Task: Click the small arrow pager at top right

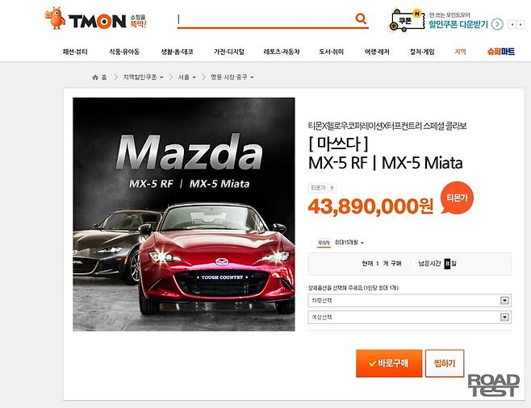Action: pyautogui.click(x=516, y=24)
